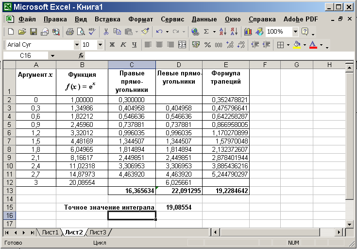This screenshot has width=357, height=249.
Task: Open the Формат menu
Action: tap(141, 19)
